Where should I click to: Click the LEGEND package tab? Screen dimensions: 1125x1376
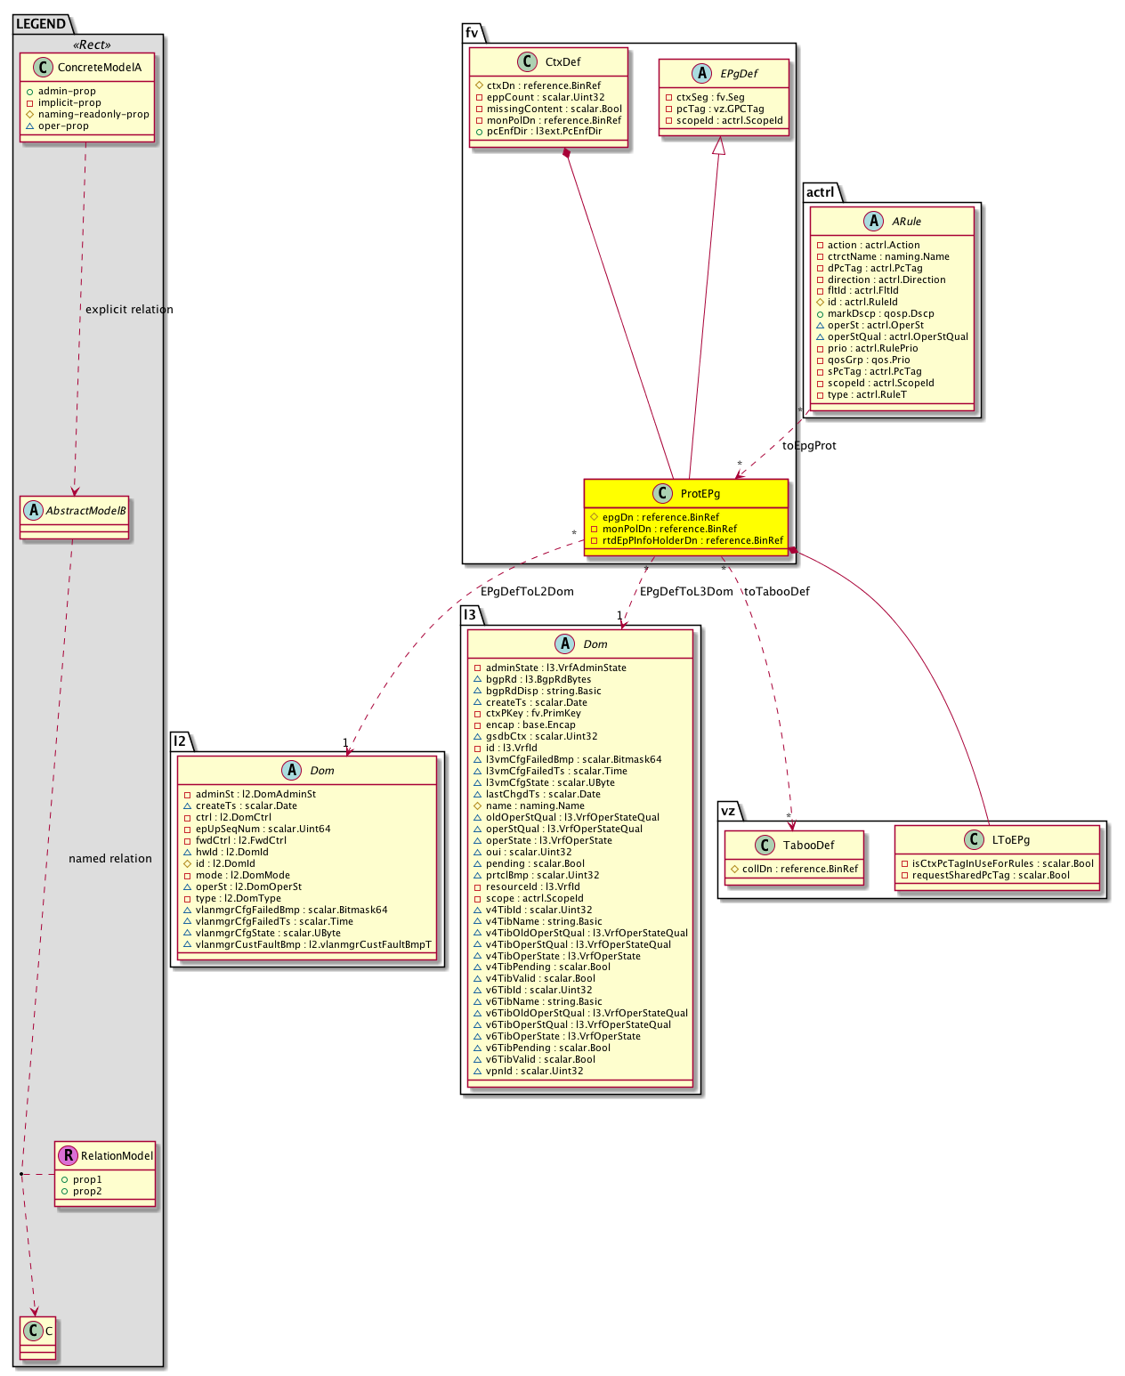pos(41,24)
